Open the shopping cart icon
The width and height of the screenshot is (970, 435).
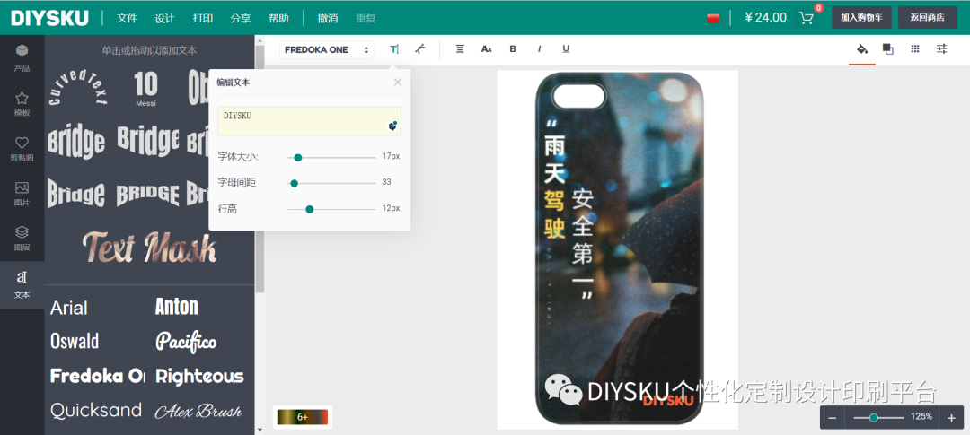point(807,17)
